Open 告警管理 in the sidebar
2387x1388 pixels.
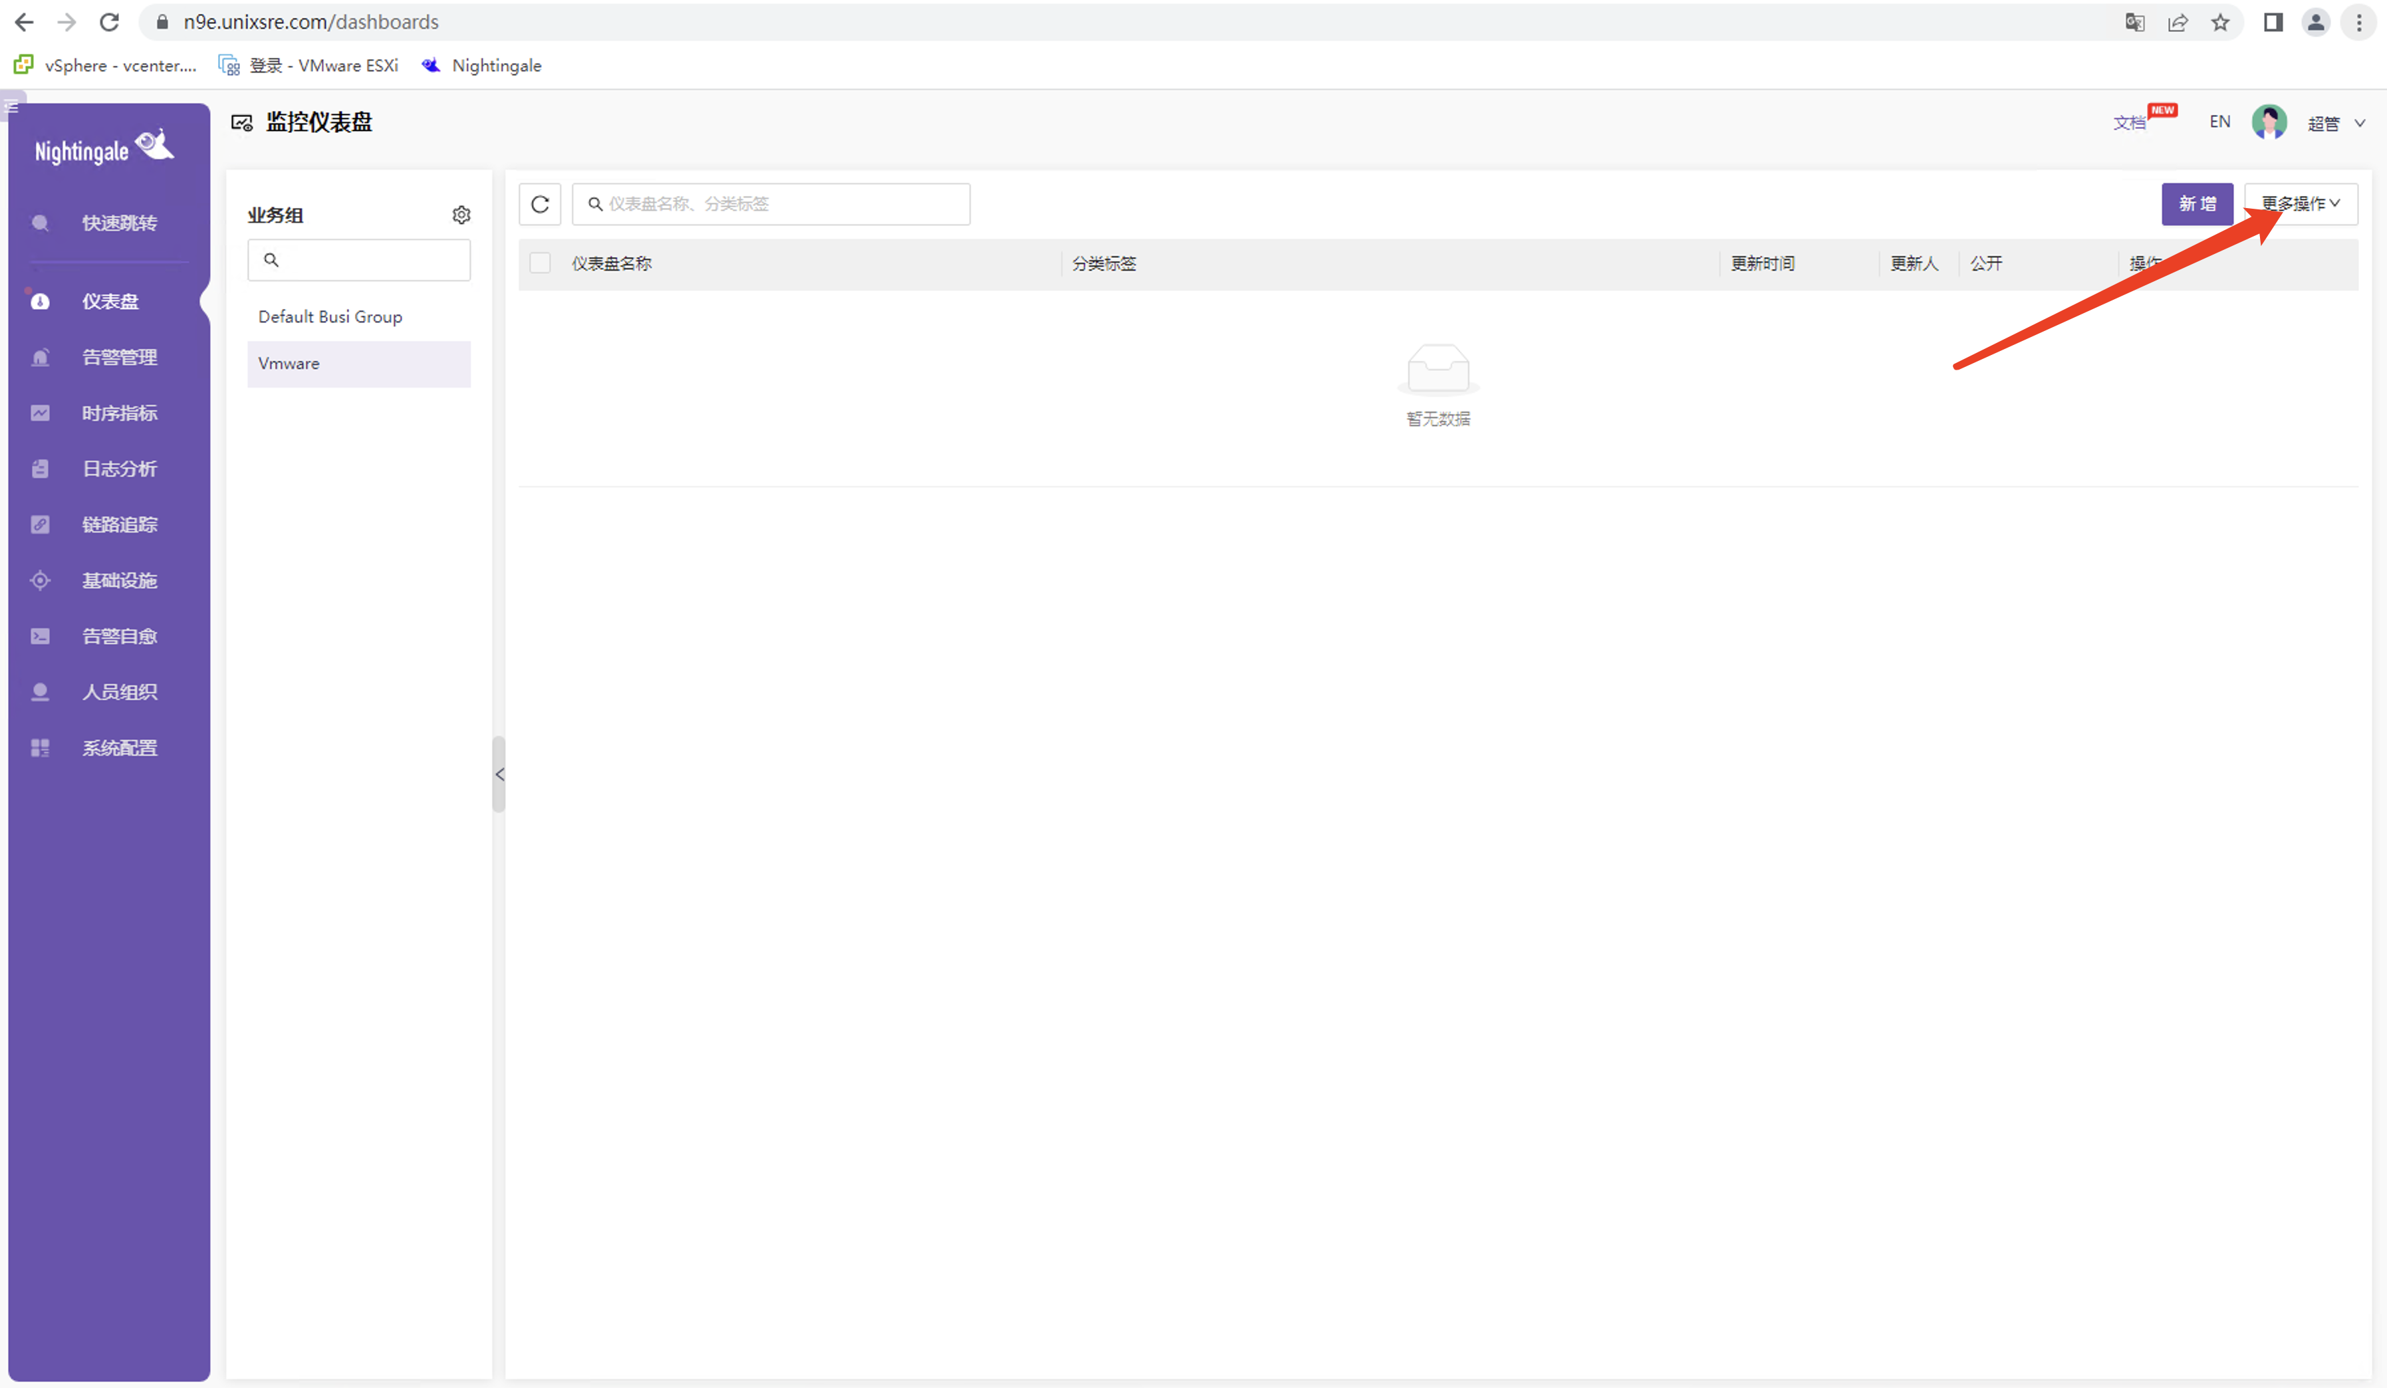109,357
